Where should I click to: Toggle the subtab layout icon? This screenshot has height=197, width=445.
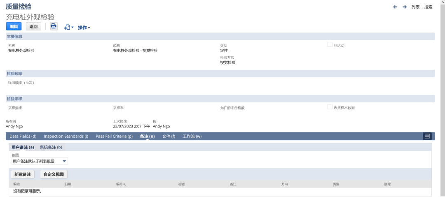click(x=427, y=137)
